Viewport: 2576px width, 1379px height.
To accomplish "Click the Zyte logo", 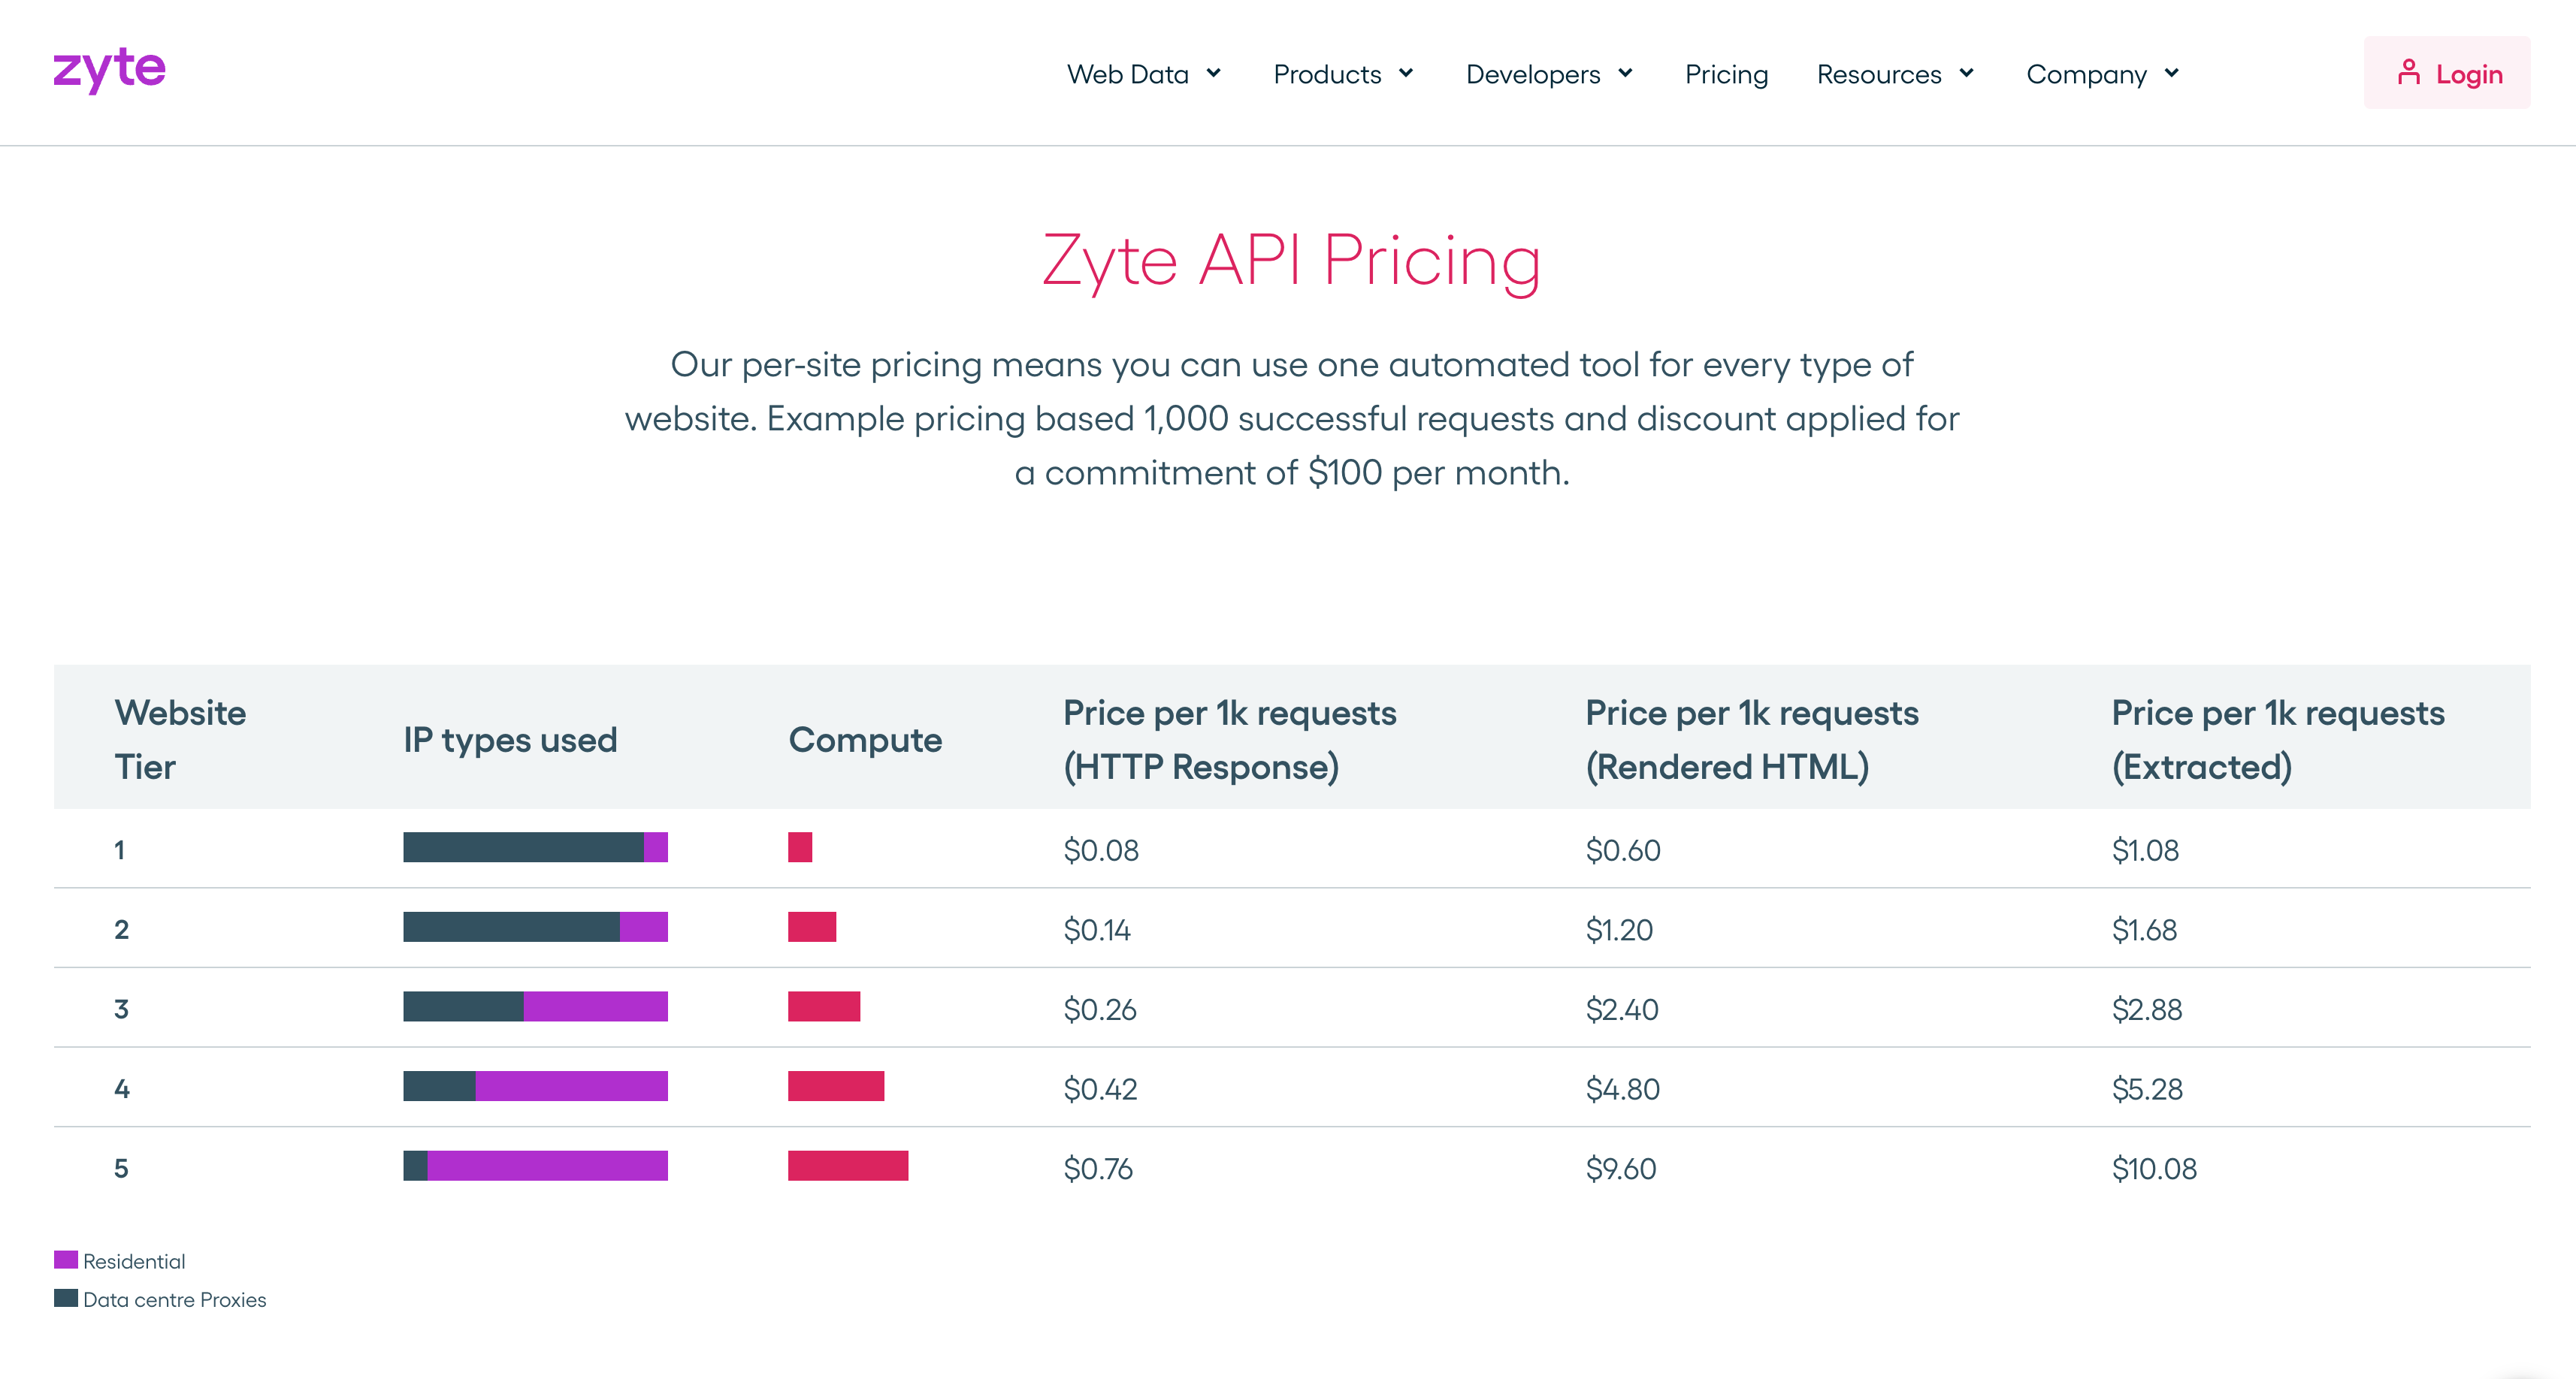I will (108, 70).
